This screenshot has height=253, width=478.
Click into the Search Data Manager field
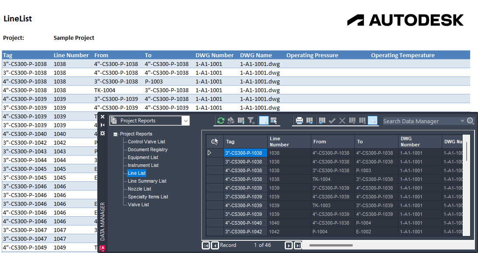coord(421,121)
